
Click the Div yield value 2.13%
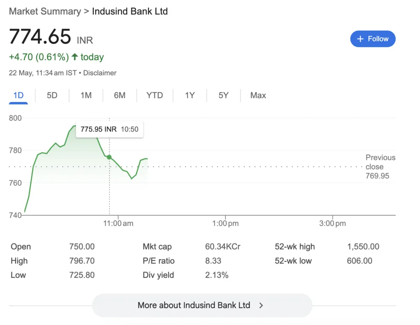click(217, 275)
